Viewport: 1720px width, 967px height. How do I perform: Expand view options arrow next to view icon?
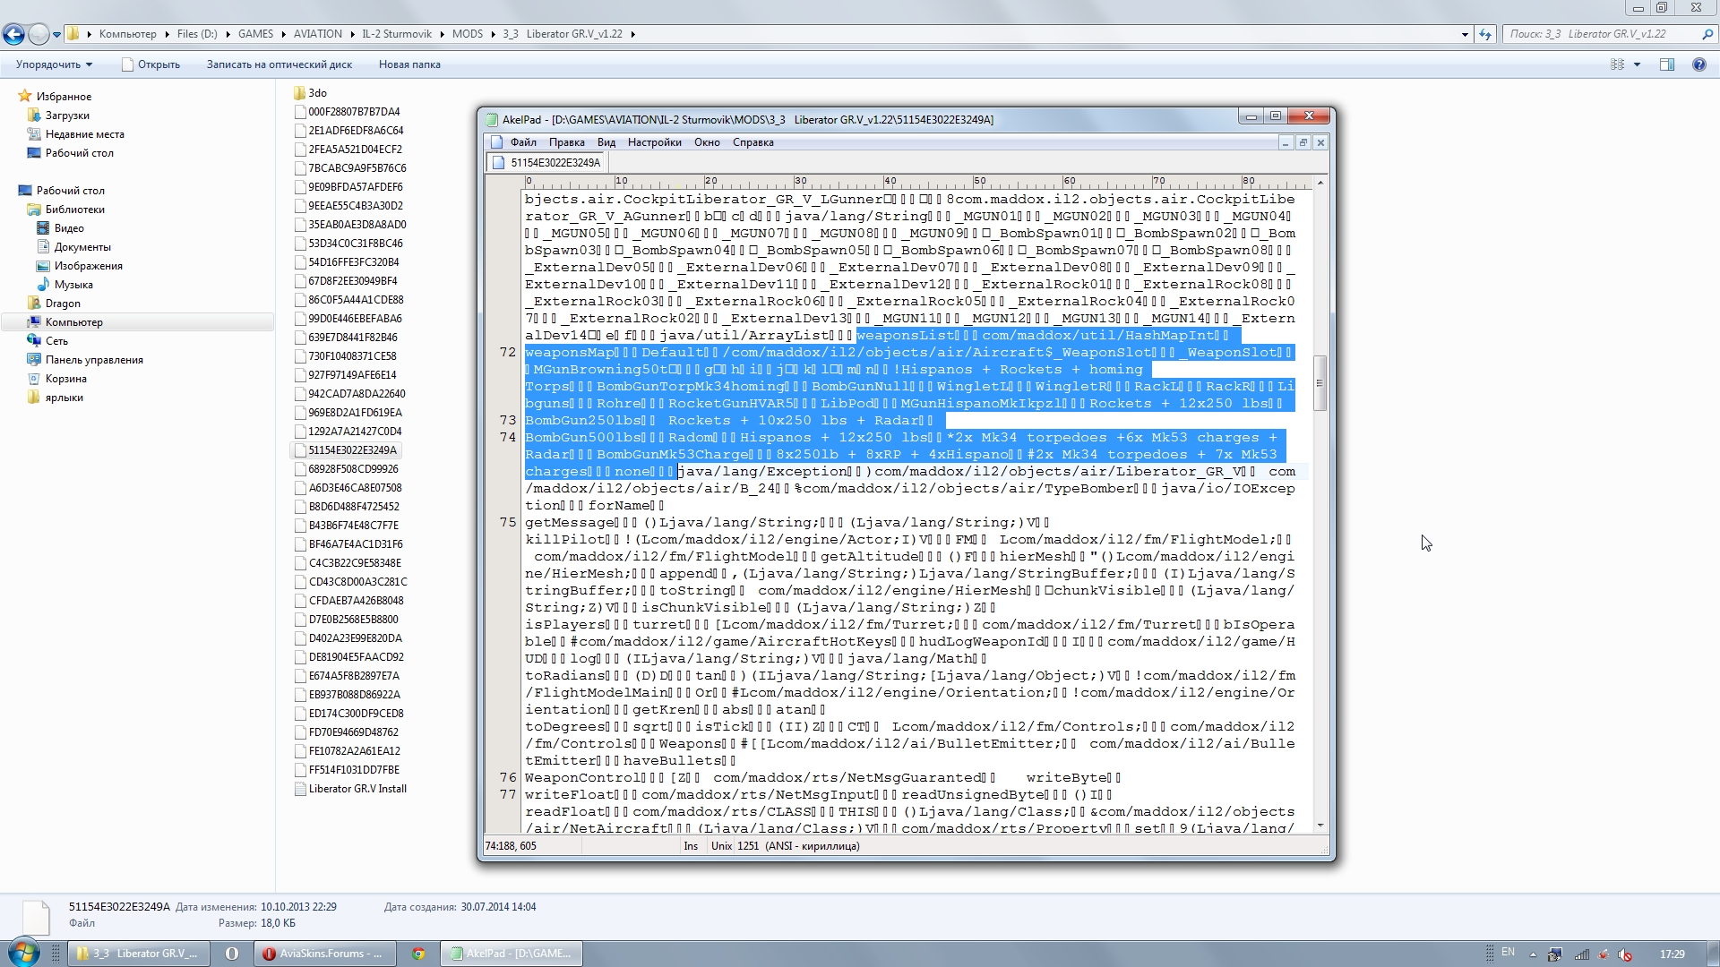pyautogui.click(x=1637, y=64)
